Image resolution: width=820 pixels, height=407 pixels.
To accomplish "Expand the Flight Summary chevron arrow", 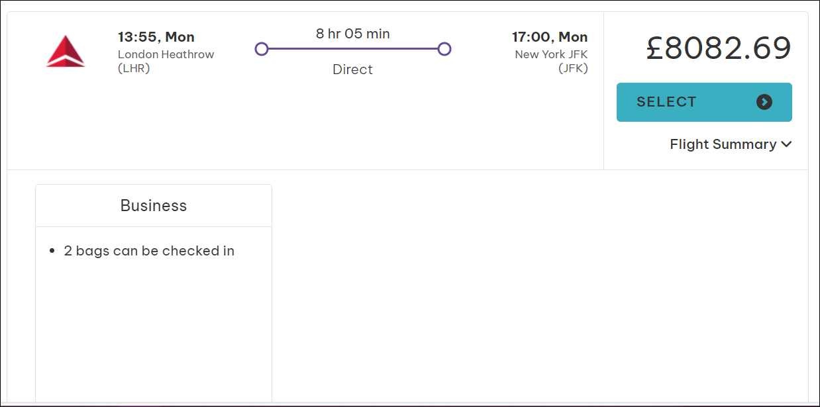I will coord(786,144).
